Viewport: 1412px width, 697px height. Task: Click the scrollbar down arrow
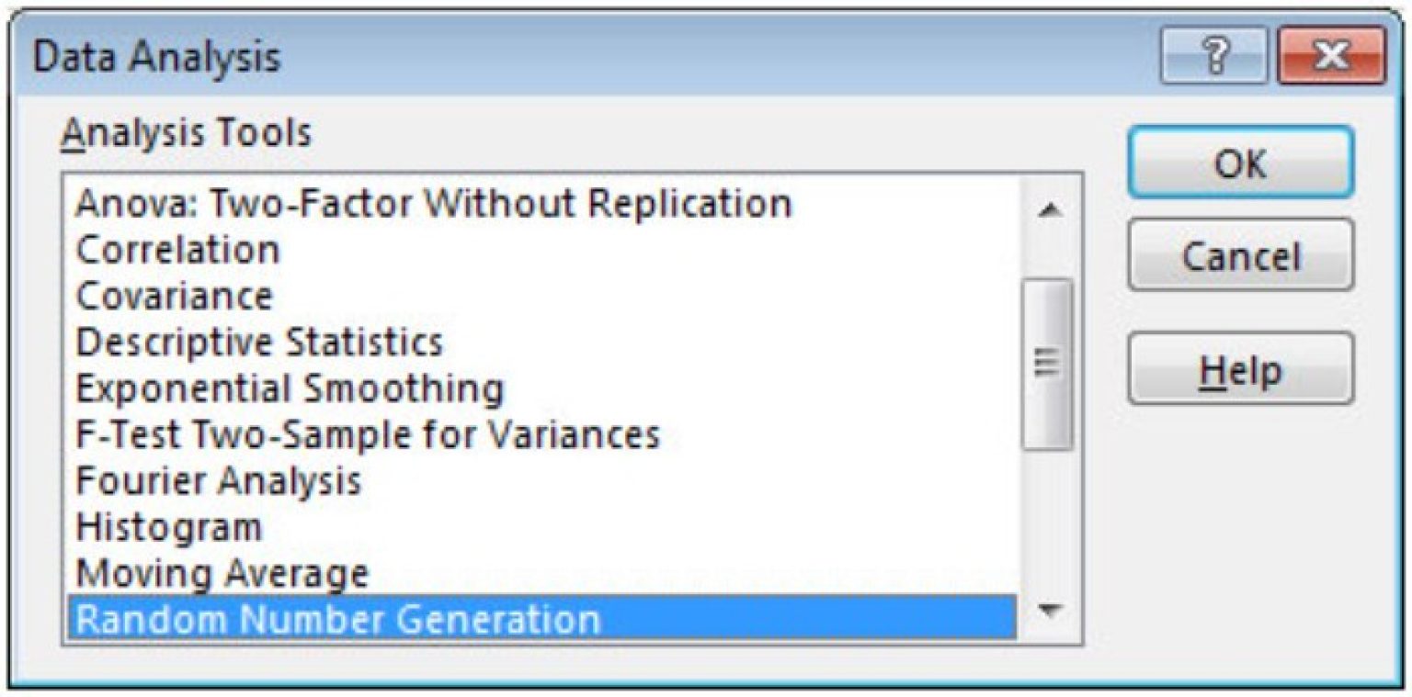tap(1047, 609)
